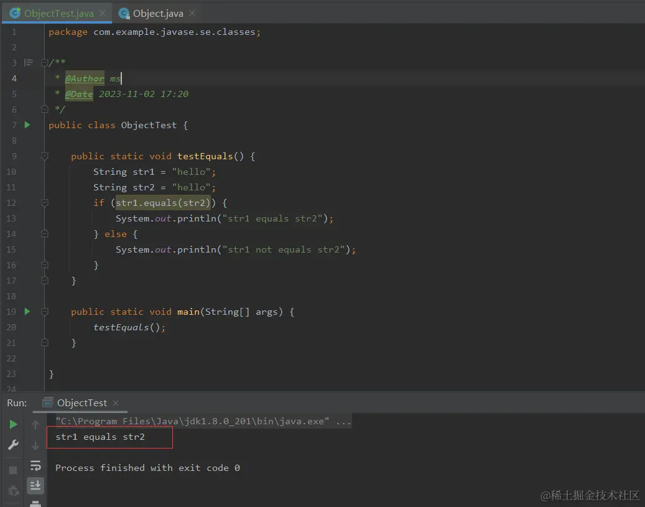Click the package declaration line
645x507 pixels.
coord(154,32)
